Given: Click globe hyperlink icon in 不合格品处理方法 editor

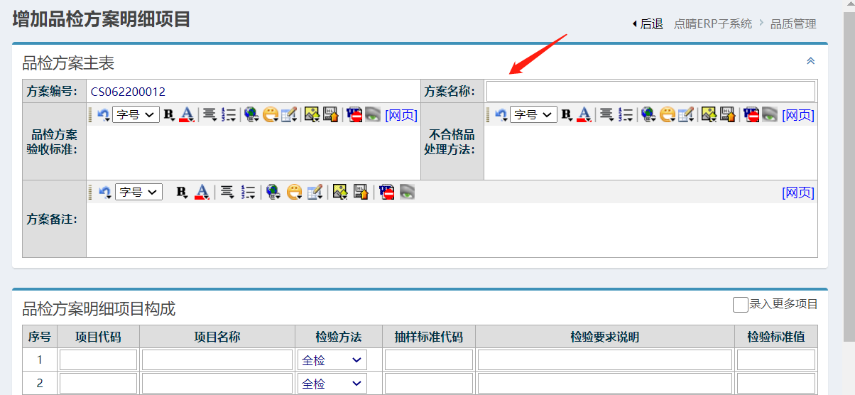Looking at the screenshot, I should (x=648, y=114).
